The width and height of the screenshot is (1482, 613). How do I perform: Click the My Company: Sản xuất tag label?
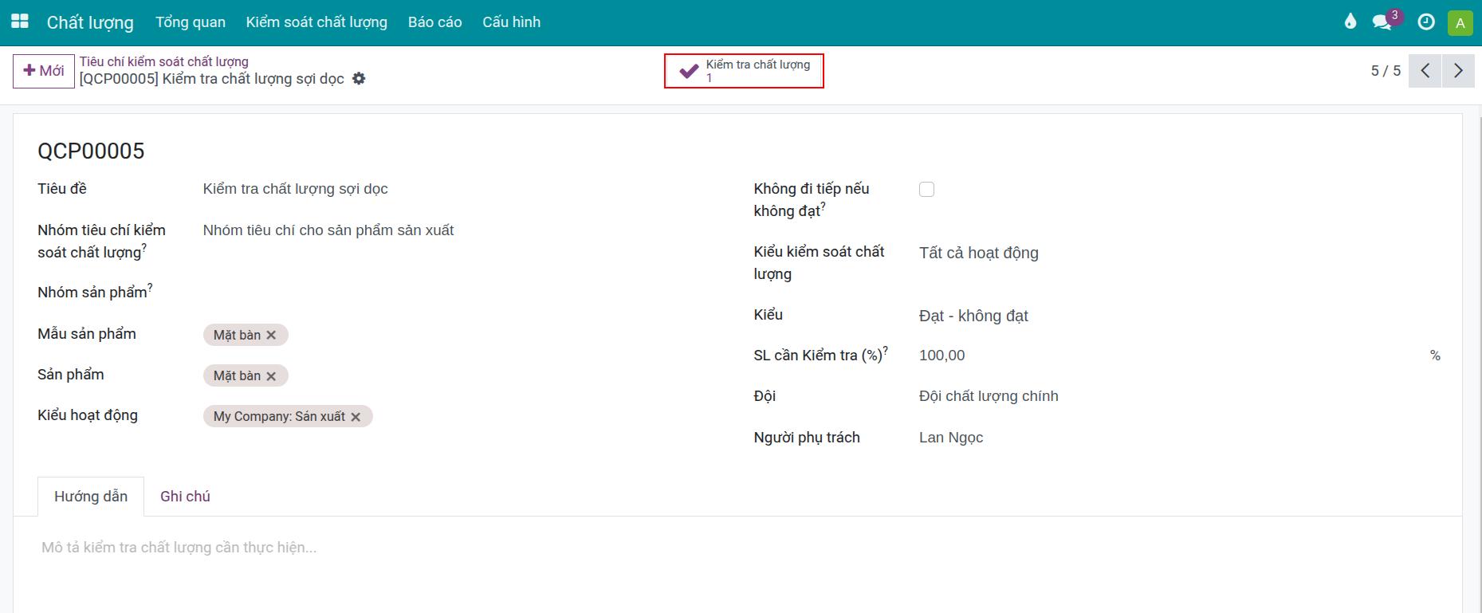[x=279, y=416]
